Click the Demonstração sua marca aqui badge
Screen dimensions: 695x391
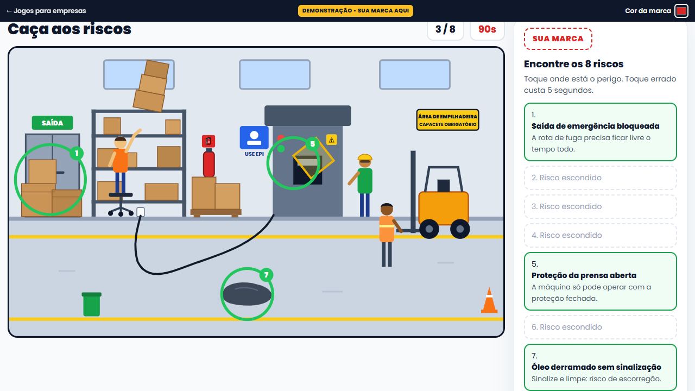[x=356, y=11]
